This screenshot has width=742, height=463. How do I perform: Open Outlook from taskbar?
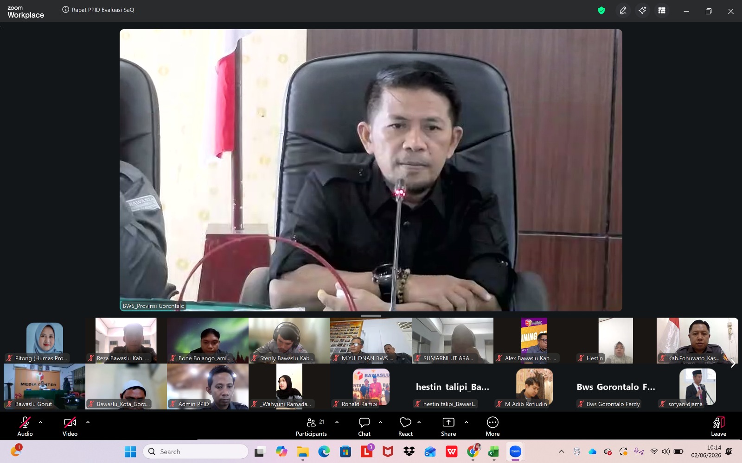[430, 451]
